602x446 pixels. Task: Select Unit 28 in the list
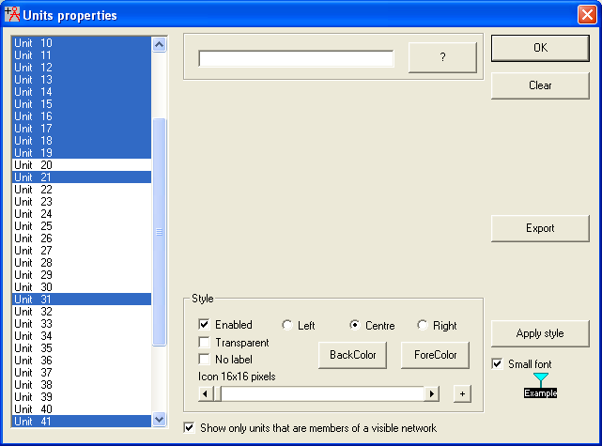pos(82,263)
